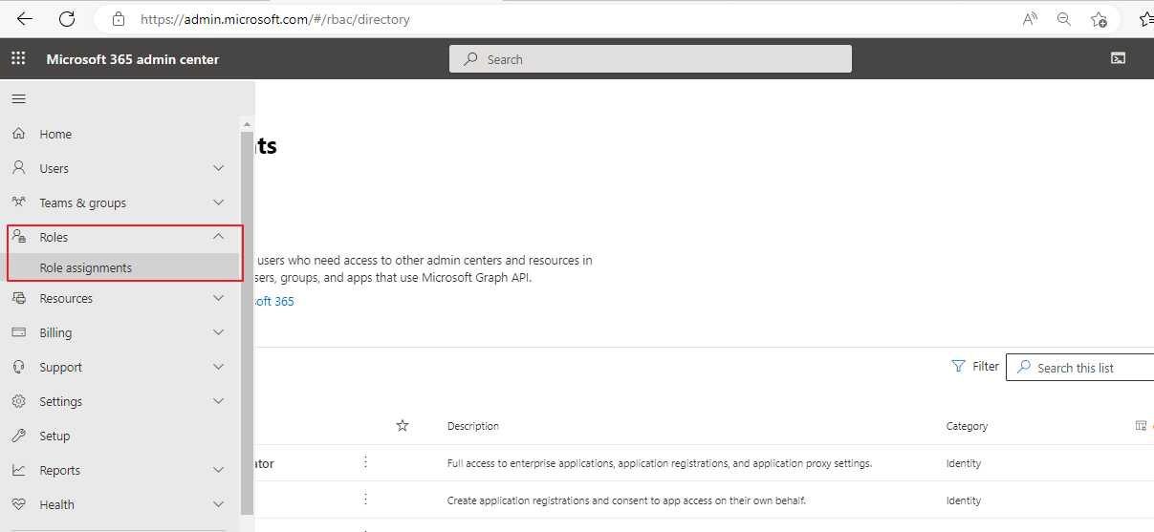Click the Resources icon in sidebar
This screenshot has height=532, width=1154.
pyautogui.click(x=18, y=298)
